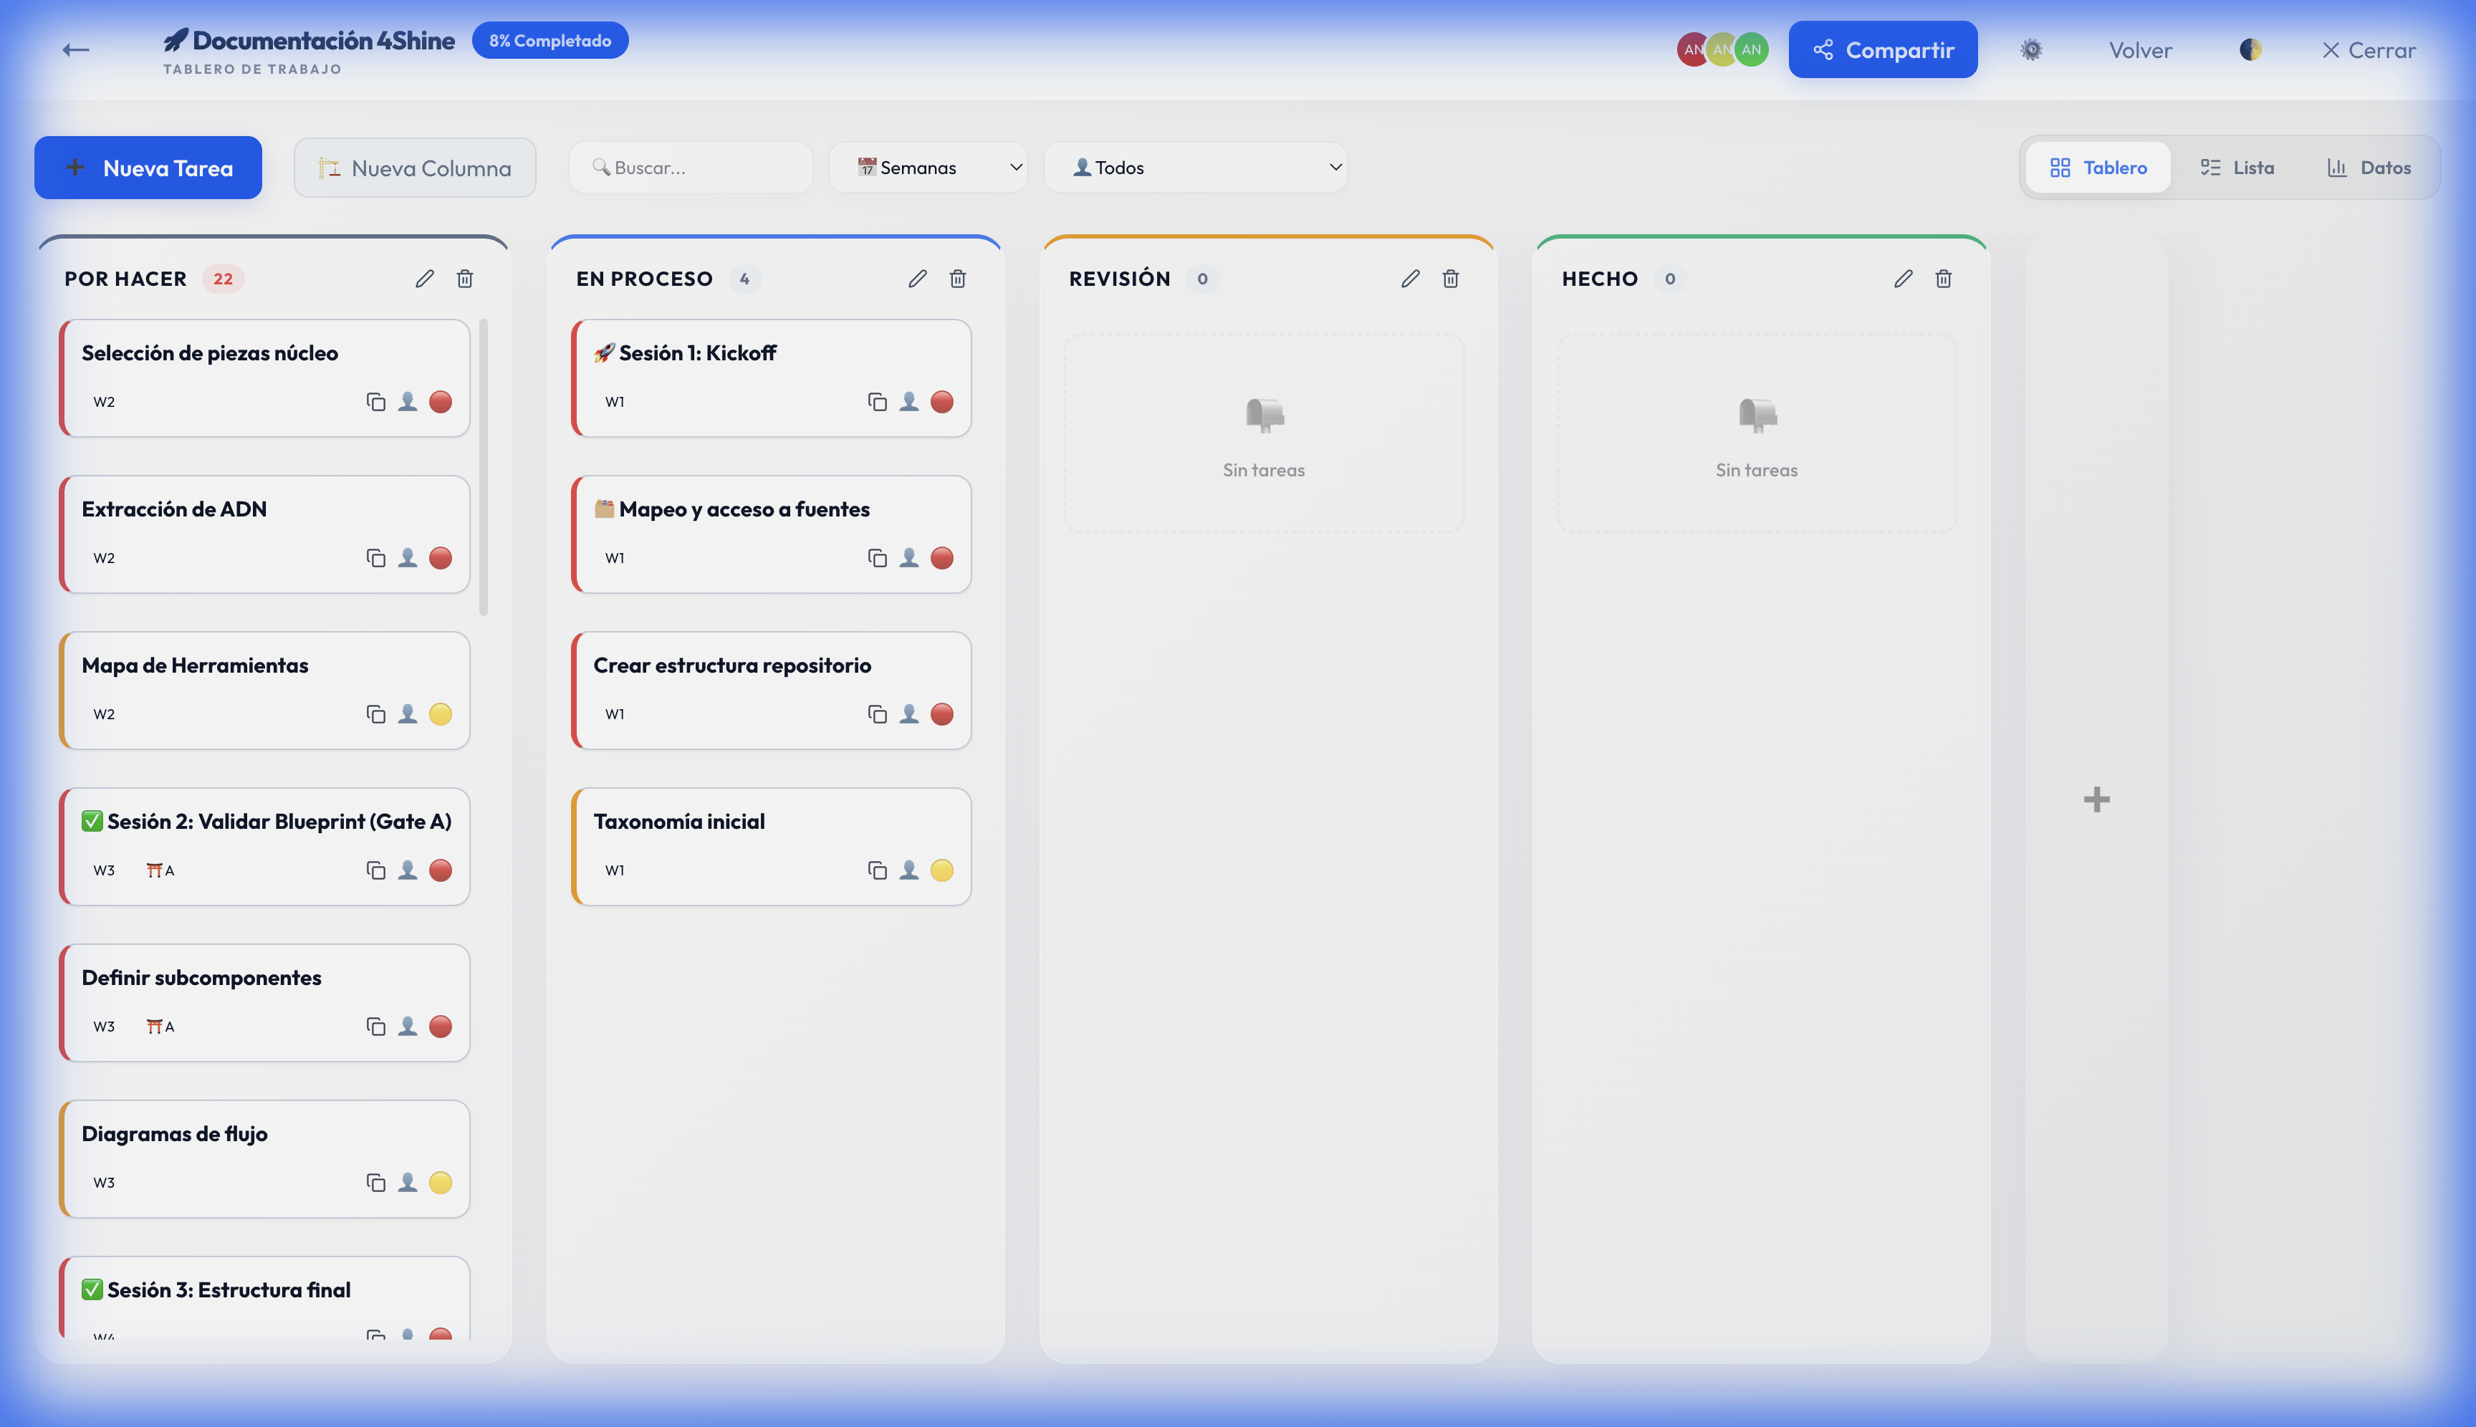Open the Todos assignee filter dropdown
The height and width of the screenshot is (1427, 2476).
1195,167
